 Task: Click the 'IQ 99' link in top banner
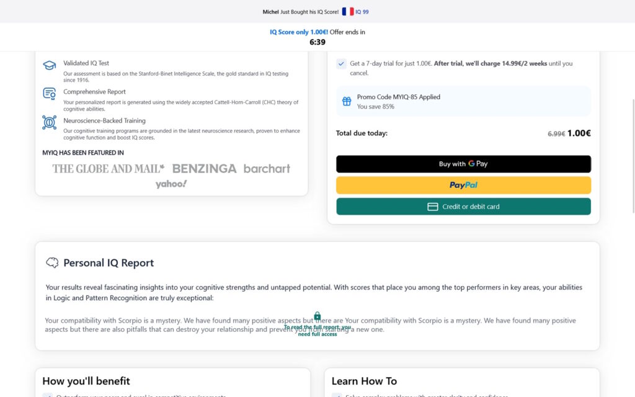(x=362, y=12)
